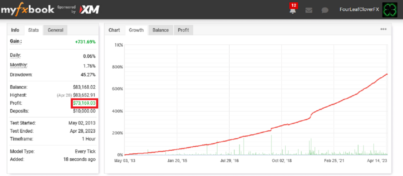Open the mail envelope icon
This screenshot has height=176, width=403.
[x=309, y=11]
